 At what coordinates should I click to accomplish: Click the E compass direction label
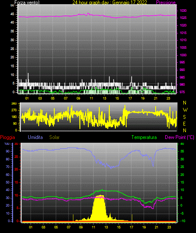(184, 123)
